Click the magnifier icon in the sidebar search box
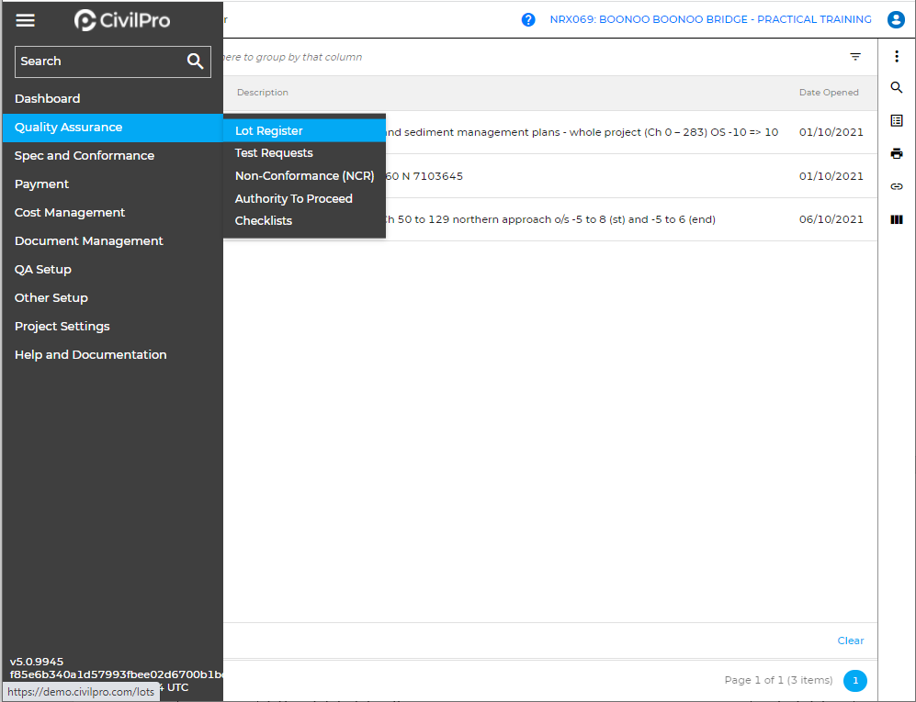Screen dimensions: 916x702 click(195, 61)
